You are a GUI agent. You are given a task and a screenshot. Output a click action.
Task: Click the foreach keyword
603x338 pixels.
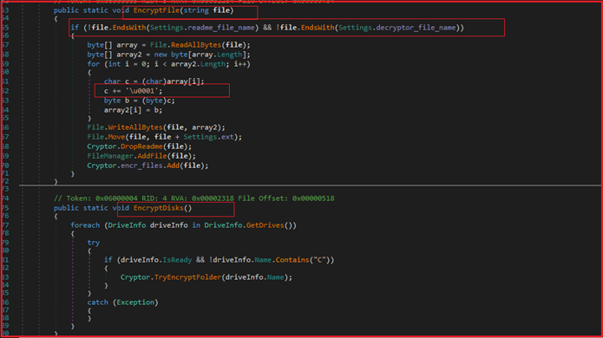[85, 225]
